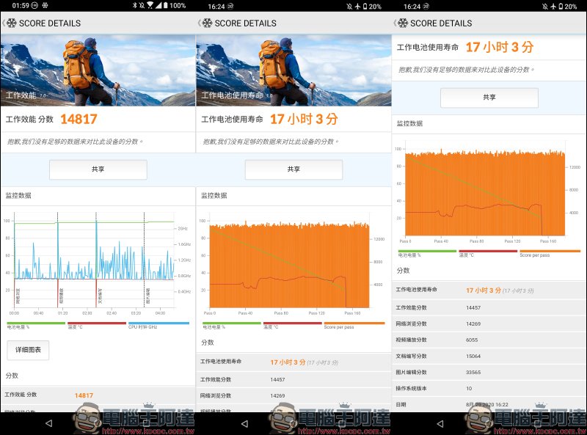Screen dimensions: 587x435
Task: Tap the 操作系统版本 10 row
Action: click(489, 388)
